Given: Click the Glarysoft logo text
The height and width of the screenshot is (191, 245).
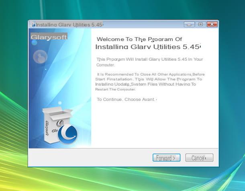Looking at the screenshot, I should click(x=49, y=37).
